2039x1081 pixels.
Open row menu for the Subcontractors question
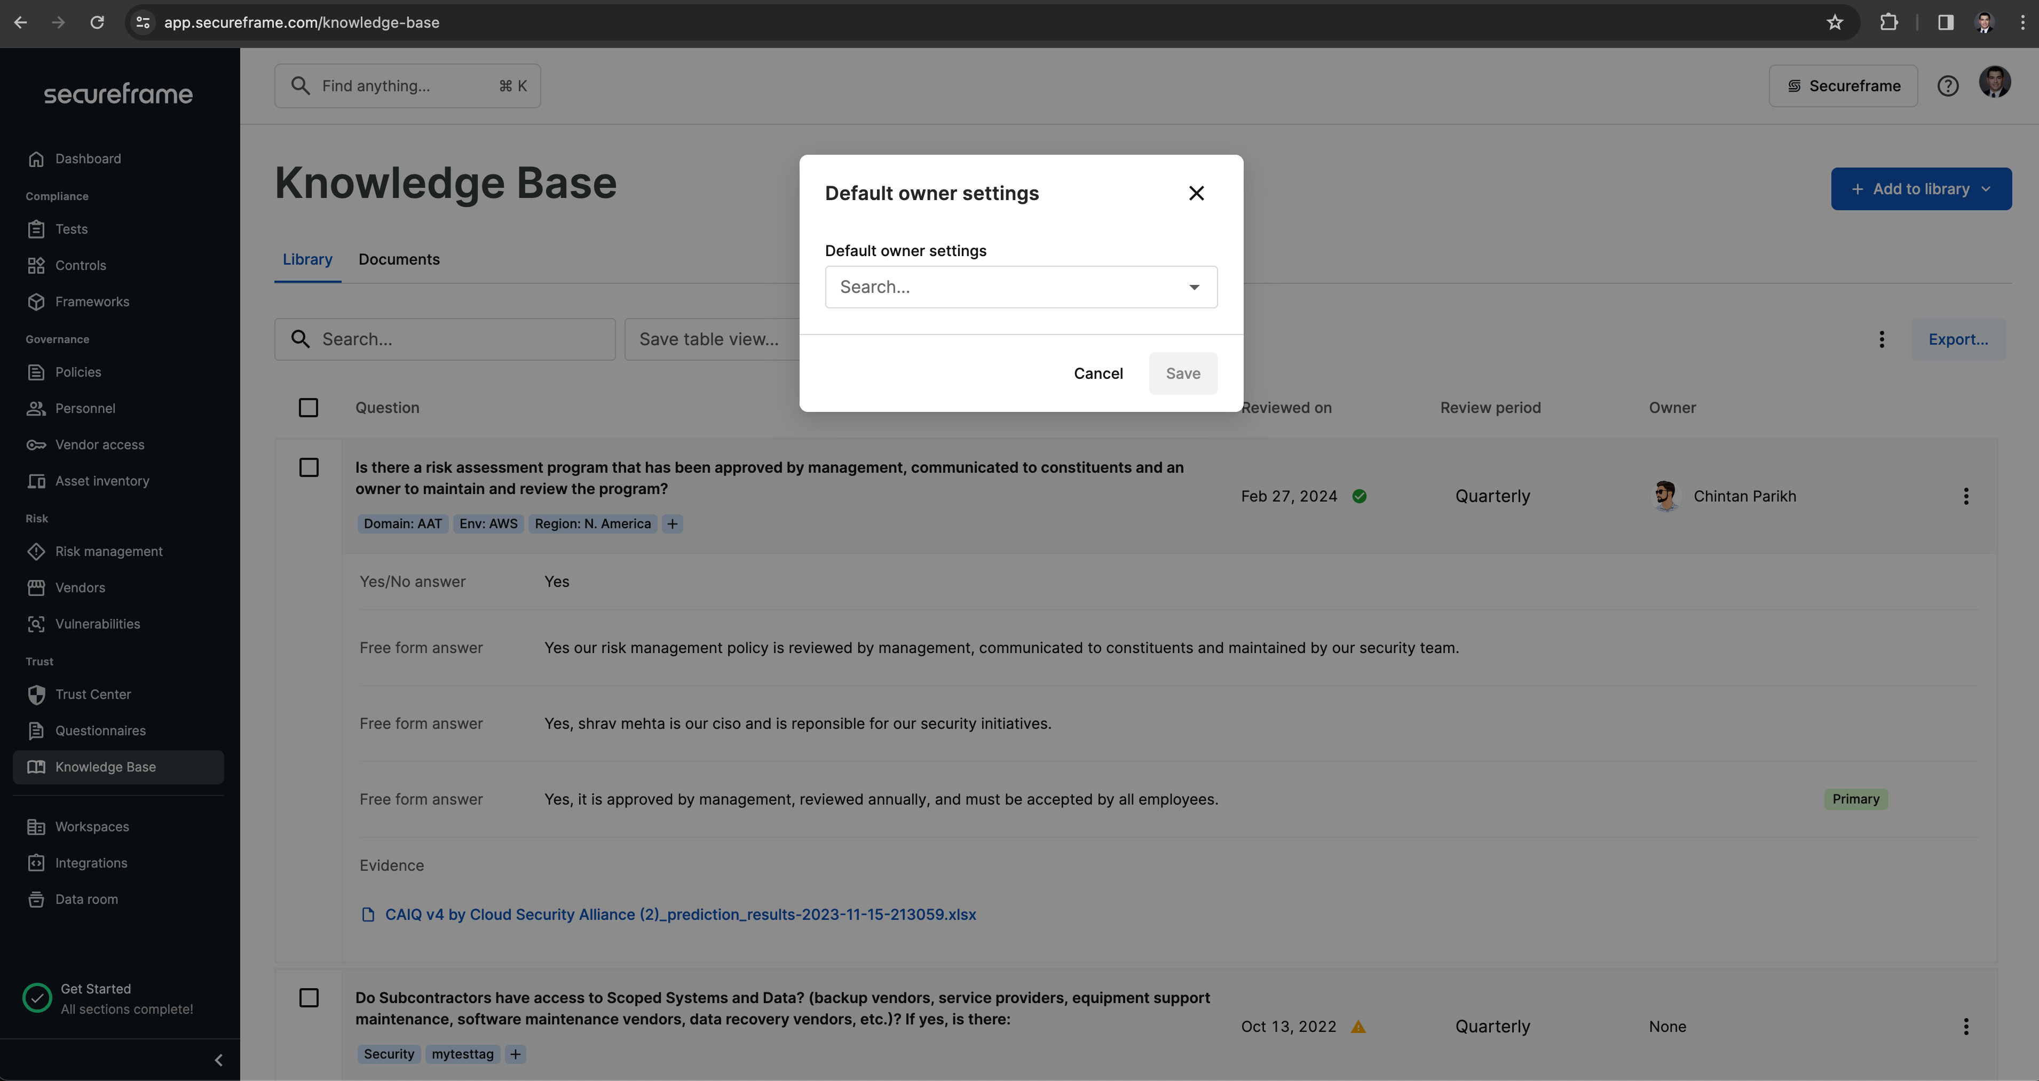1965,1027
